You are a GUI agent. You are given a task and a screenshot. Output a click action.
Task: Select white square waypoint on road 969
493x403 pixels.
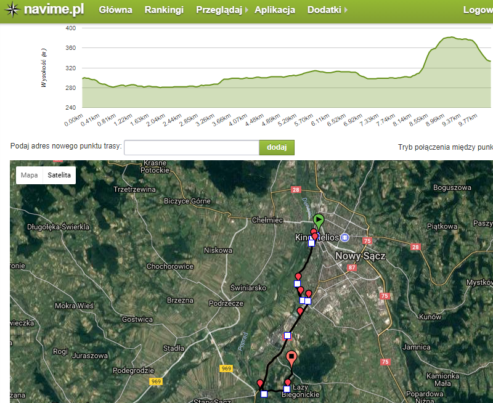(264, 394)
